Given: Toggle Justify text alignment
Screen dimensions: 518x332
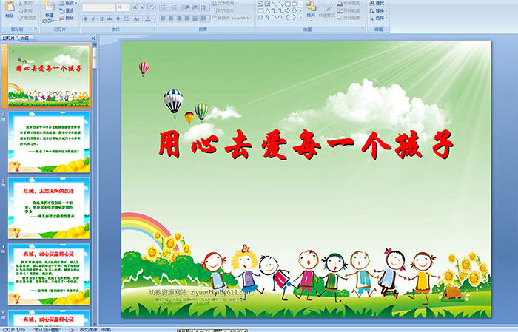Looking at the screenshot, I should [x=187, y=18].
